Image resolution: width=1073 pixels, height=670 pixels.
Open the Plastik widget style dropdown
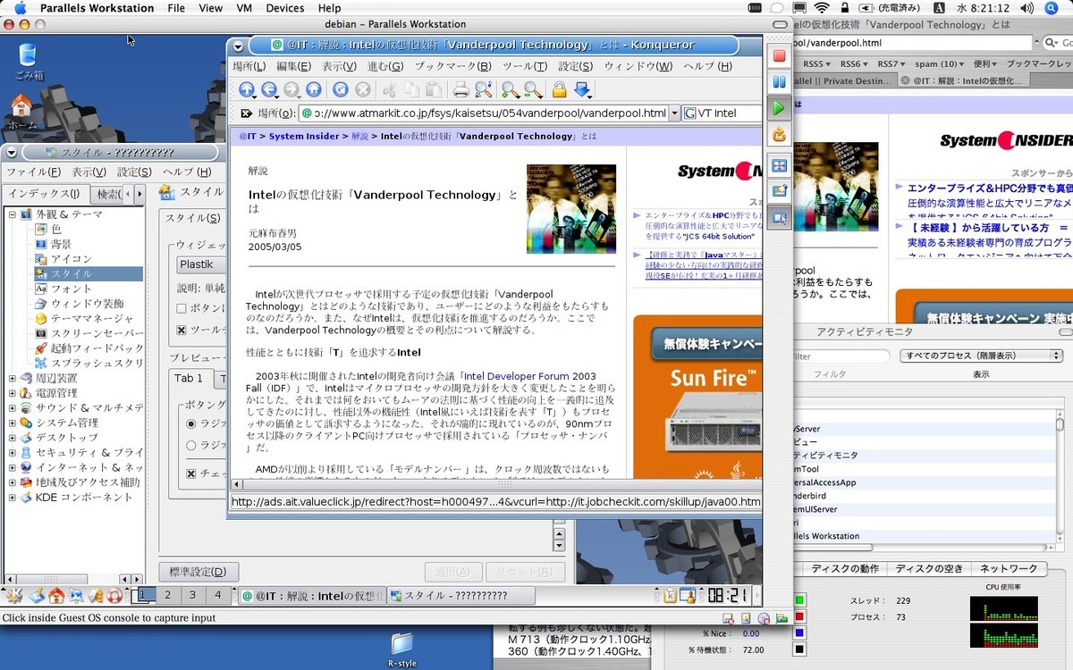[x=200, y=264]
